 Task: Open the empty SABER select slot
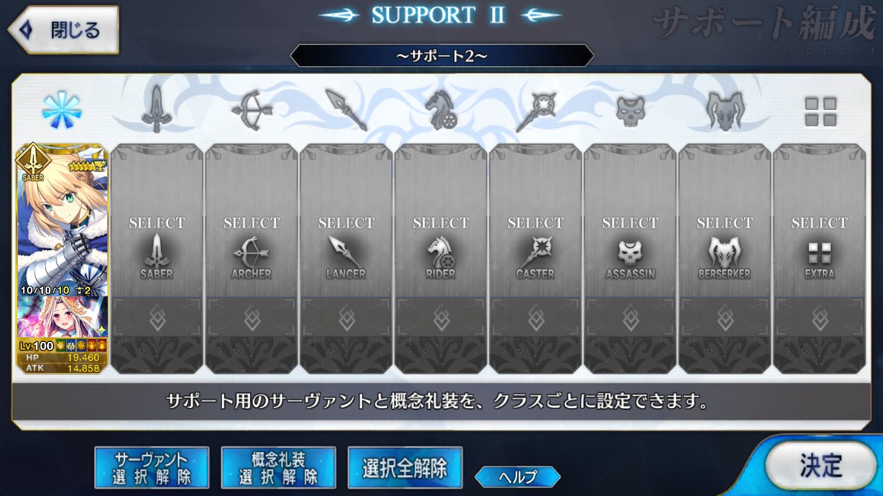(x=157, y=259)
